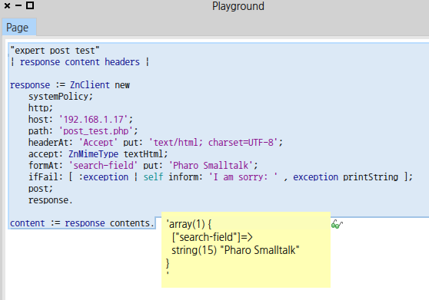Click the 'Pharo Smalltalk' string in code

click(211, 166)
